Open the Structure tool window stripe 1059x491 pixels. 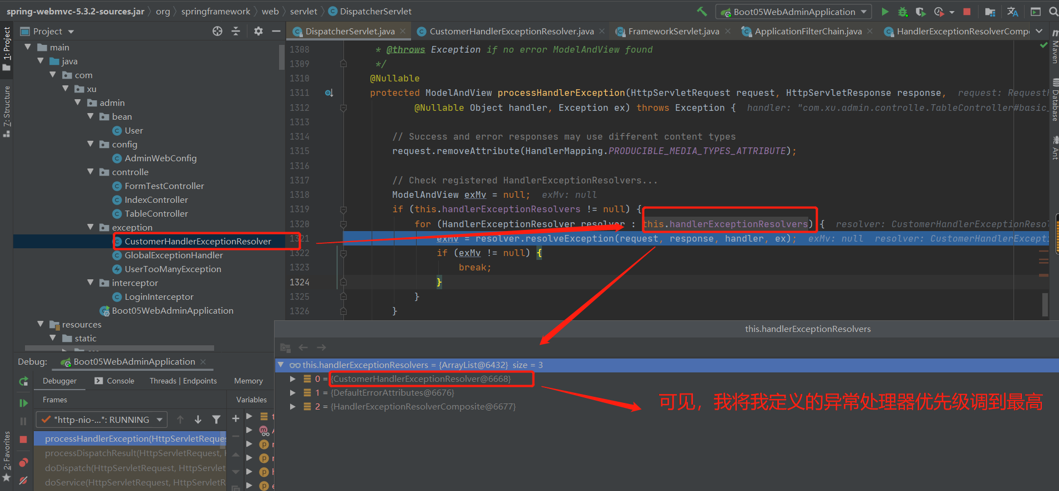(7, 111)
